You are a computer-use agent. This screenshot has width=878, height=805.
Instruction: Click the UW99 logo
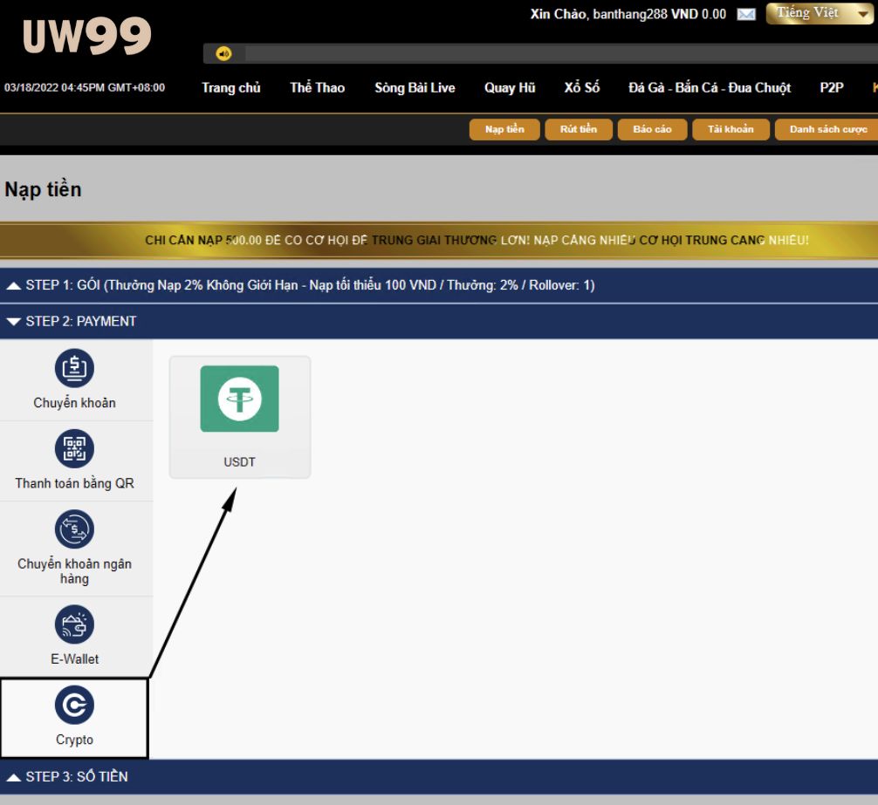pyautogui.click(x=86, y=37)
